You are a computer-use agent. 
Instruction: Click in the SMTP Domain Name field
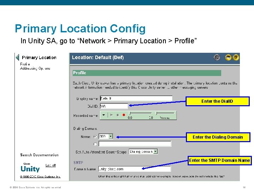tap(134, 169)
